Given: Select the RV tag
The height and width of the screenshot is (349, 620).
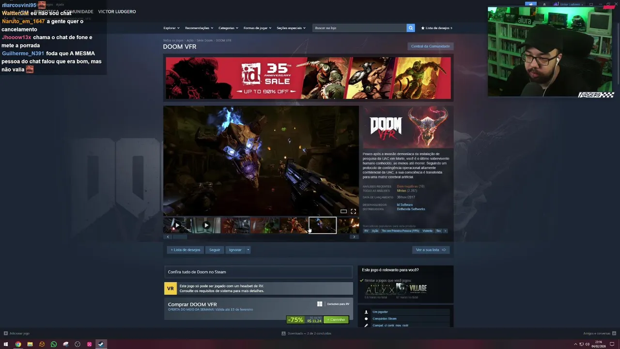Looking at the screenshot, I should click(x=366, y=231).
